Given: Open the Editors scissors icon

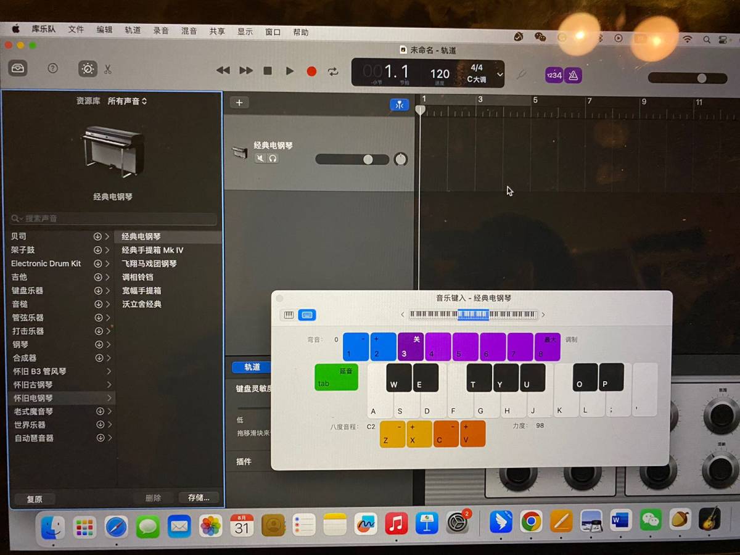Looking at the screenshot, I should [x=108, y=69].
